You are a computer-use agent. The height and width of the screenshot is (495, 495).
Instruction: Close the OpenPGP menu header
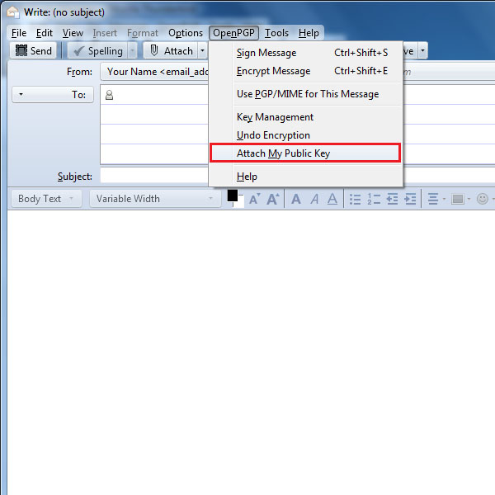tap(233, 33)
